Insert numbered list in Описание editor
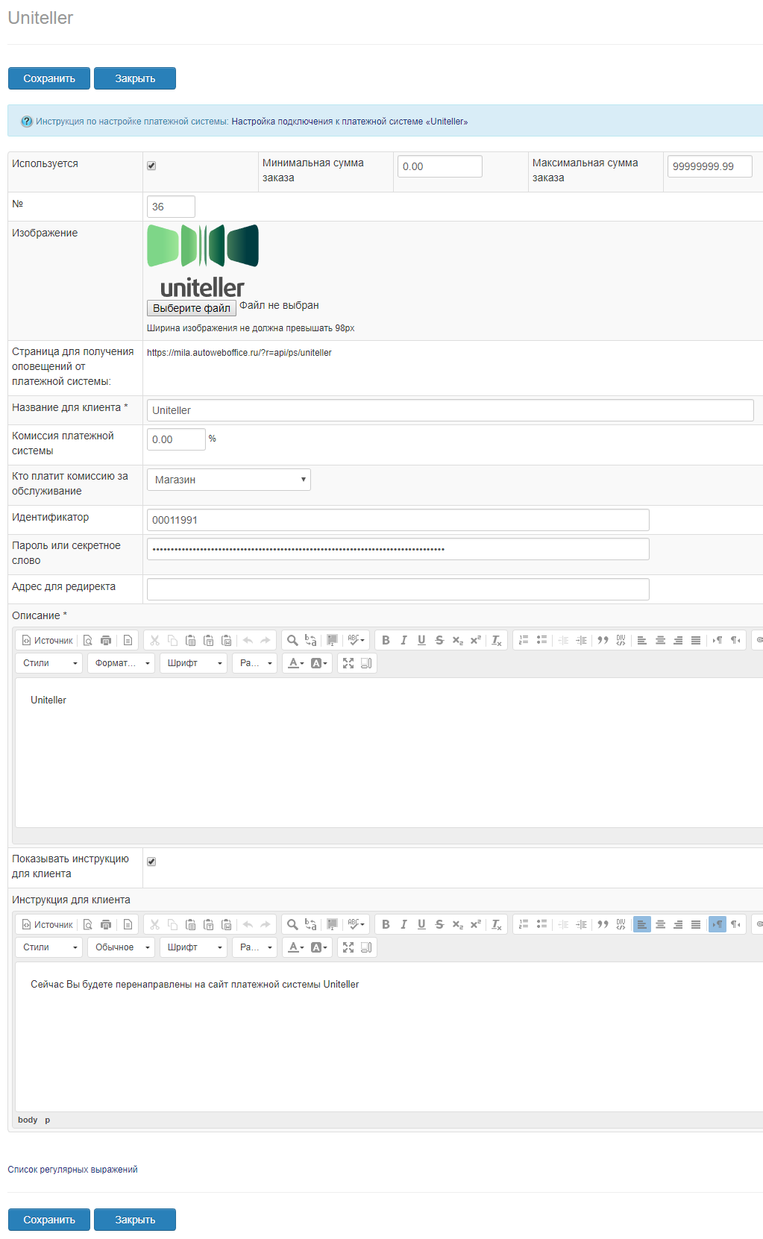The width and height of the screenshot is (763, 1239). click(x=524, y=640)
